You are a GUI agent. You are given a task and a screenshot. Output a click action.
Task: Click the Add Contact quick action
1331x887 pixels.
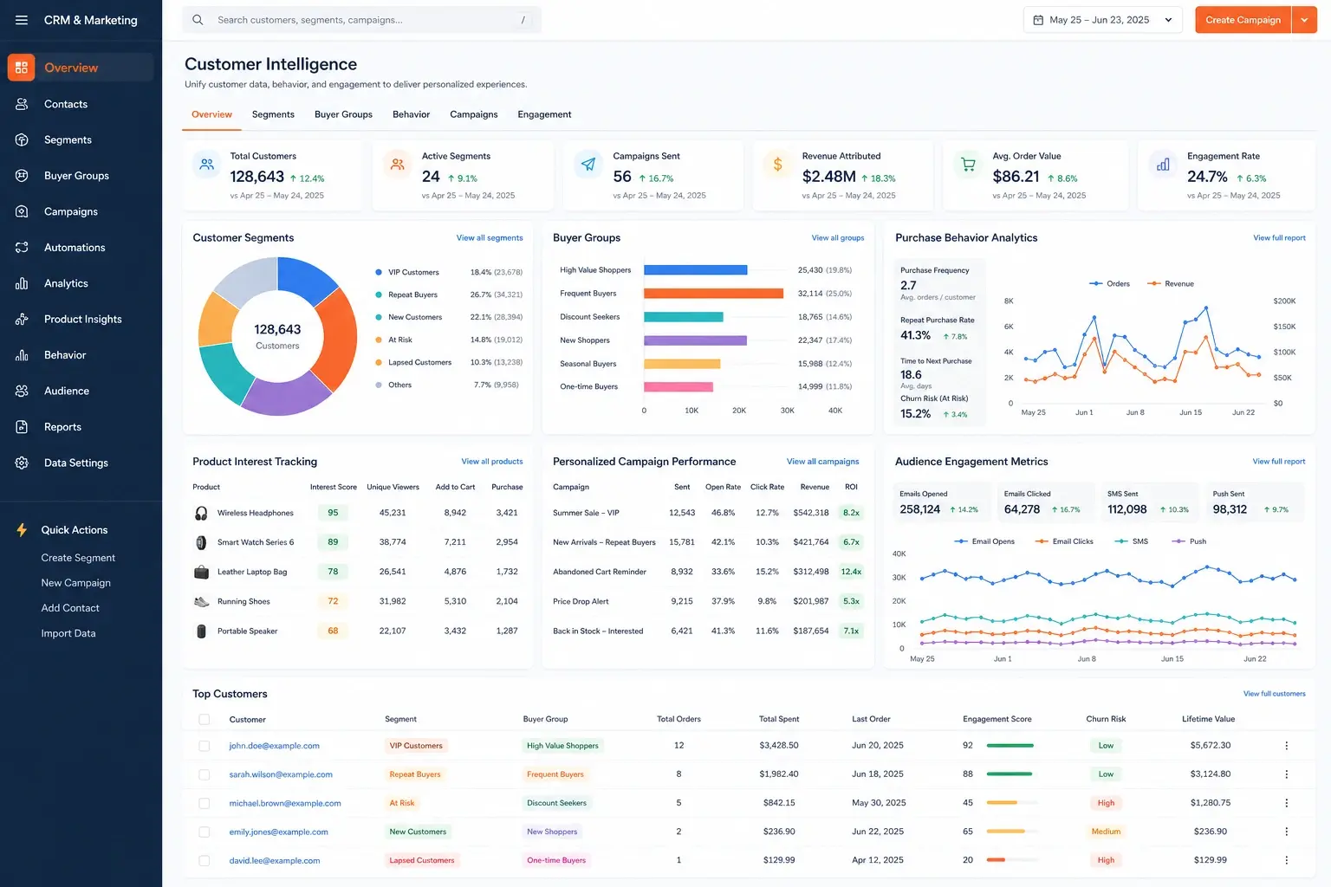point(70,608)
